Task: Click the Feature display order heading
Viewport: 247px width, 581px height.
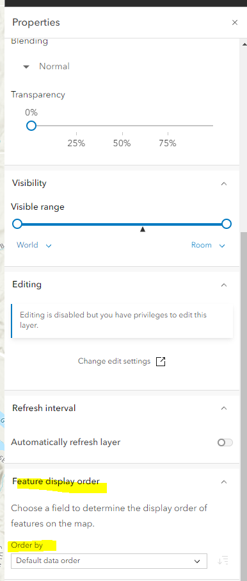Action: (x=56, y=482)
